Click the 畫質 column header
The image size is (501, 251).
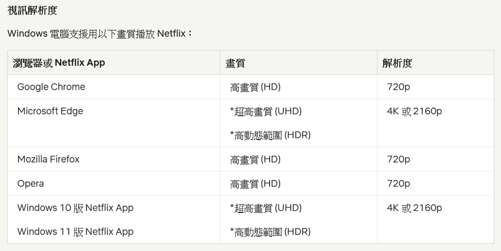(x=235, y=63)
